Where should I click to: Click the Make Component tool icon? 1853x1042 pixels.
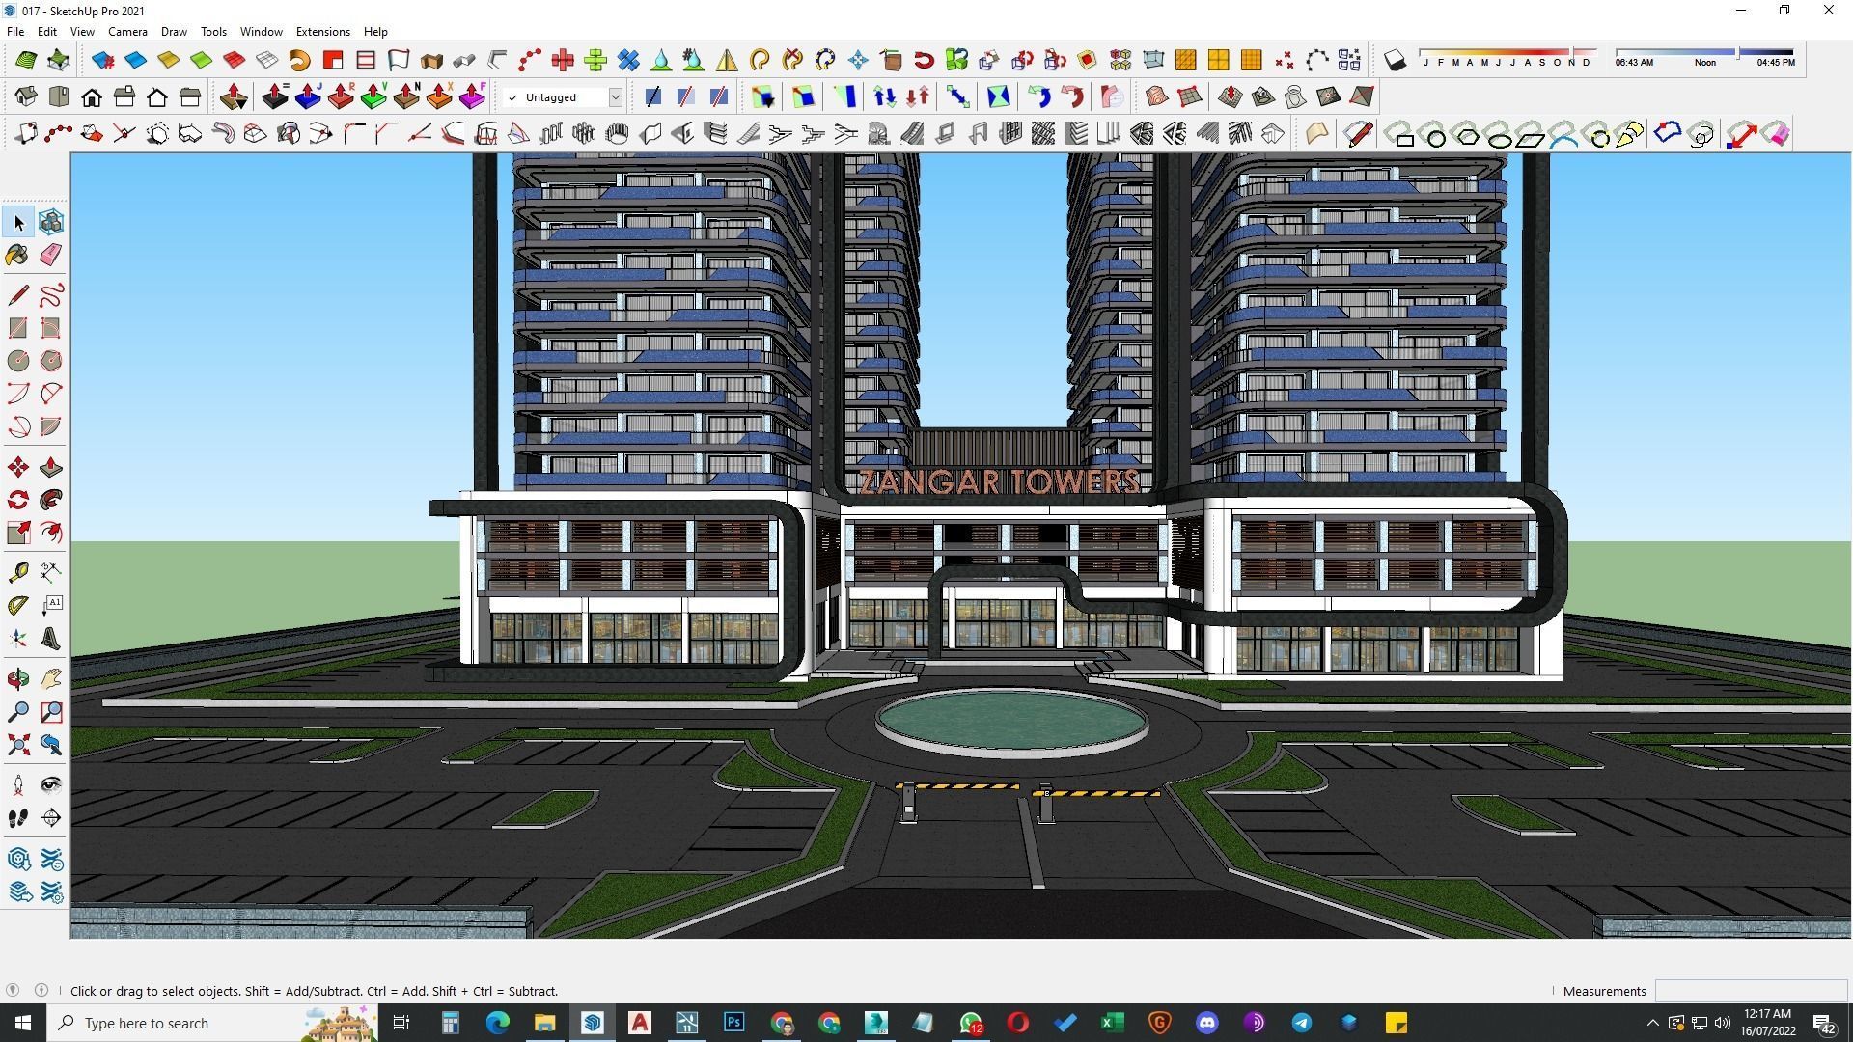coord(51,223)
